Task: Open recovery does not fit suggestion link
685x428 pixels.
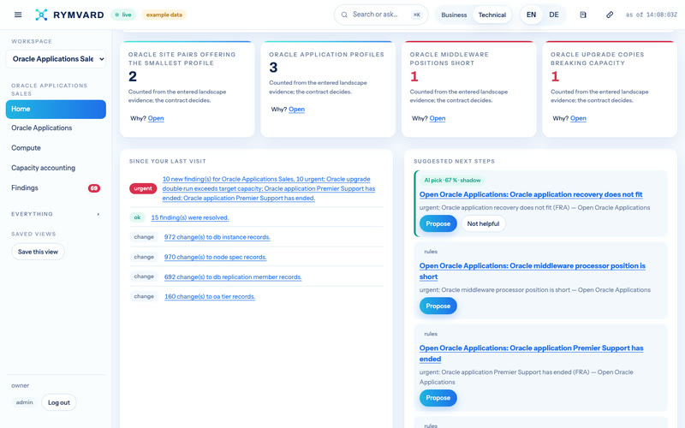Action: (x=531, y=194)
